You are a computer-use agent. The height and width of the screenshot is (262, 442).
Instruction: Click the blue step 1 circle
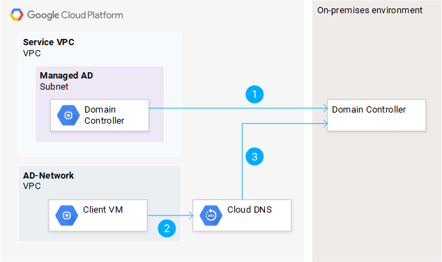click(254, 95)
